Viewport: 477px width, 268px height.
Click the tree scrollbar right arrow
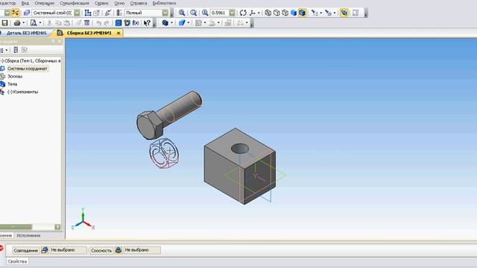(x=57, y=227)
